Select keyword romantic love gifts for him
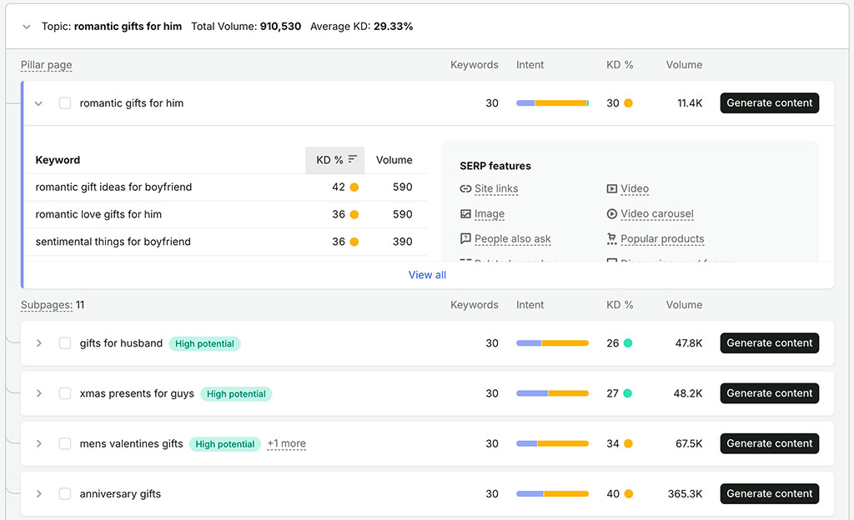 (x=98, y=214)
